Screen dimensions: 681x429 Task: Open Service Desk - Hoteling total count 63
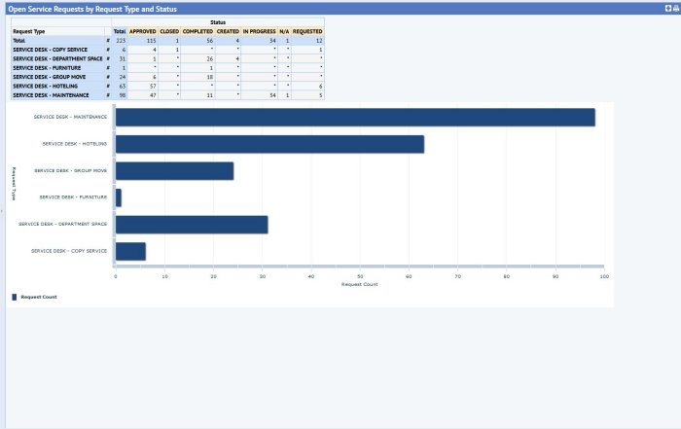(x=122, y=86)
